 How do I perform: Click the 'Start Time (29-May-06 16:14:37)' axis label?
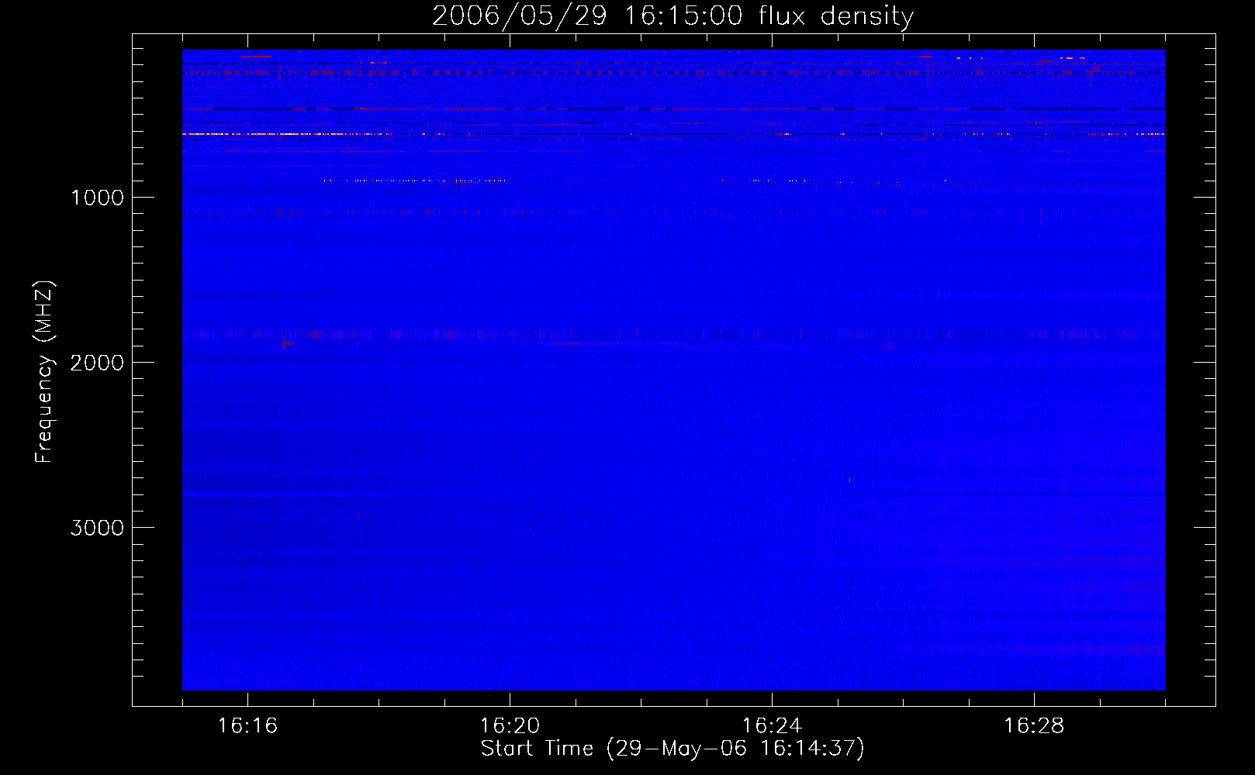(x=672, y=749)
